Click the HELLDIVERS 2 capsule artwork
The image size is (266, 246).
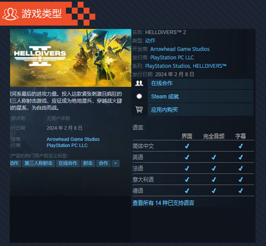pos(71,58)
